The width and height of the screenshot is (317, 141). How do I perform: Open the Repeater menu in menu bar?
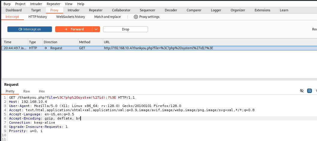point(53,4)
